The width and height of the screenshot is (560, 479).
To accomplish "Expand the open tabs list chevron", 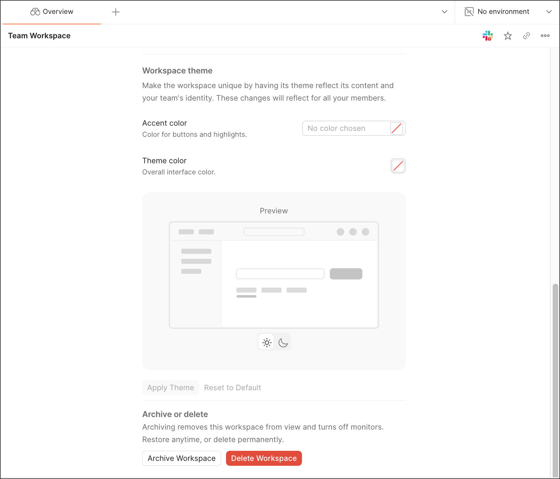I will tap(444, 12).
